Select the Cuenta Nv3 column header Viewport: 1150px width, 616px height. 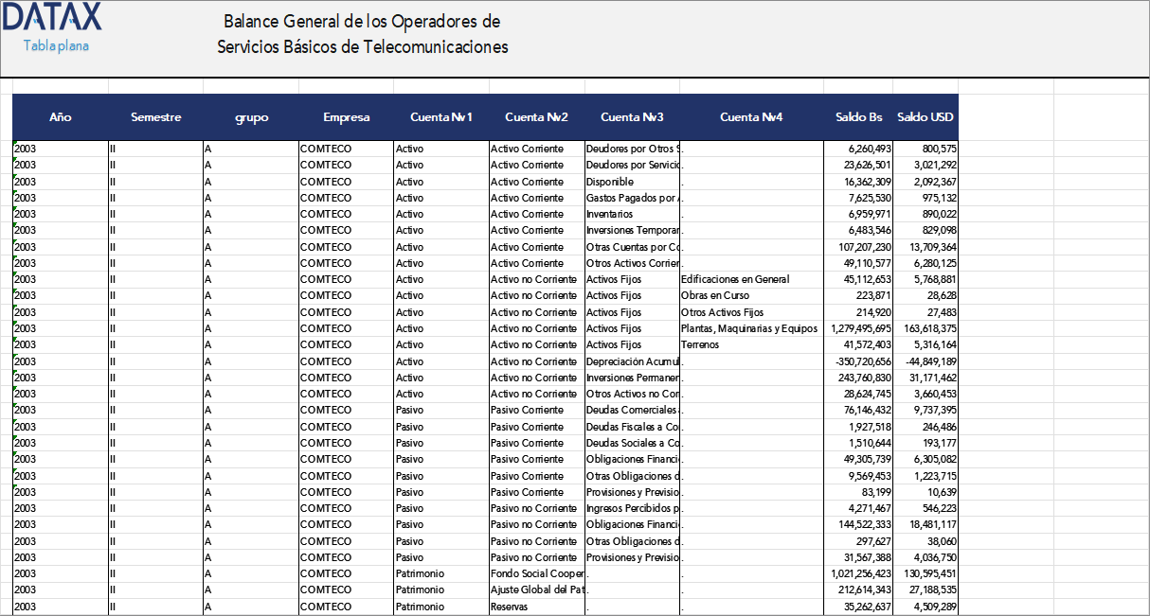(632, 117)
